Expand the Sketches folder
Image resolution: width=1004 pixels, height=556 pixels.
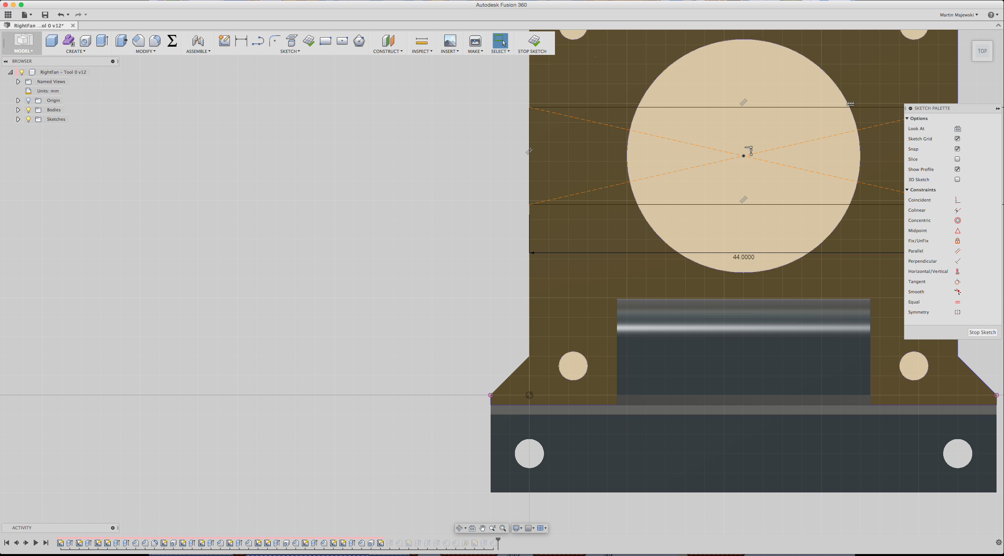click(18, 119)
